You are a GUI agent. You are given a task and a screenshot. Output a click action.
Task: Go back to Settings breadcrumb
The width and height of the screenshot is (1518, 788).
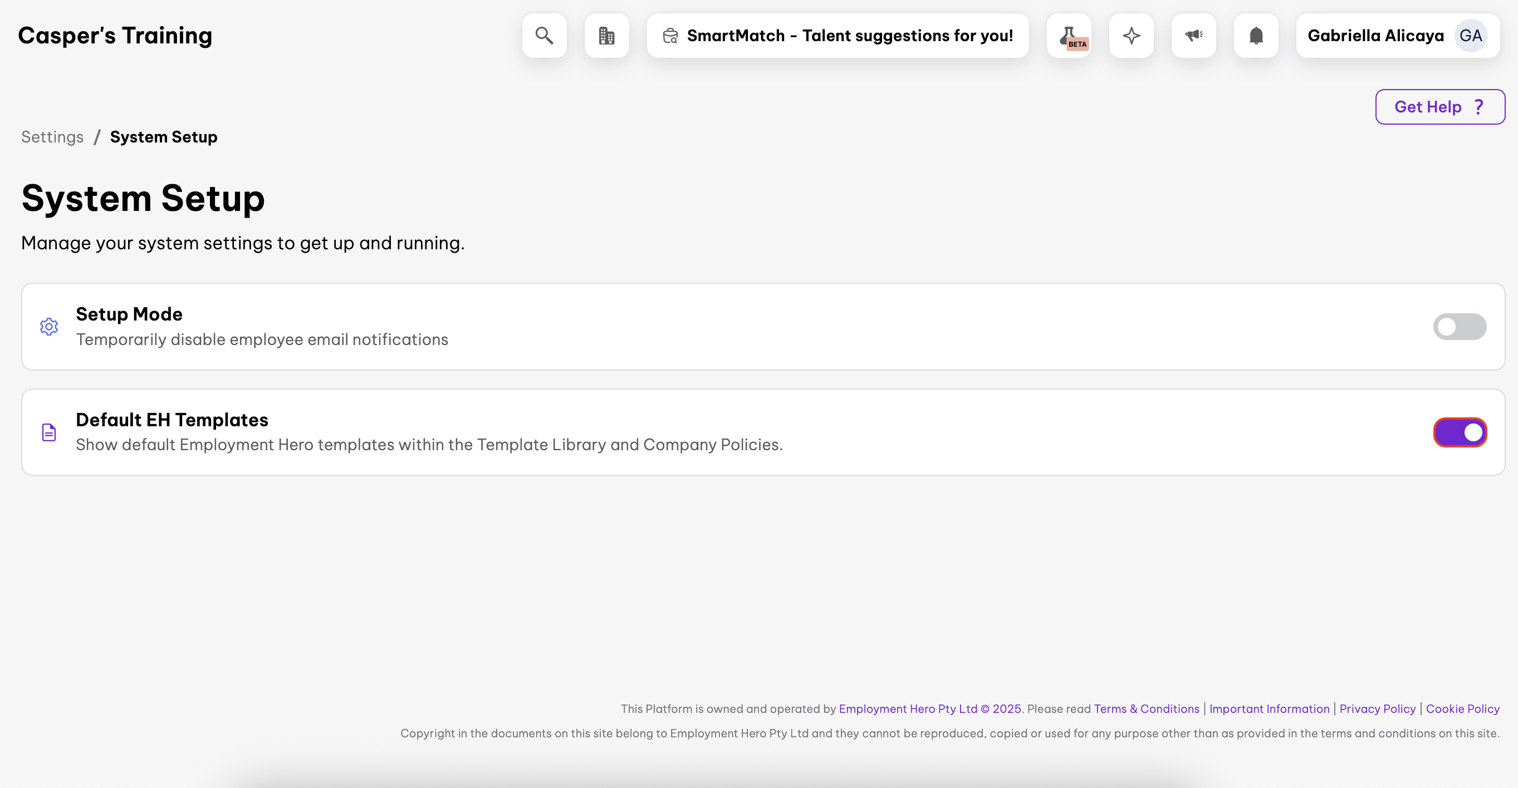[x=52, y=137]
